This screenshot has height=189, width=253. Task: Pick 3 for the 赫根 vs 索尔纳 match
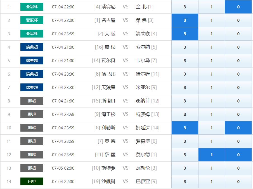coord(185,47)
